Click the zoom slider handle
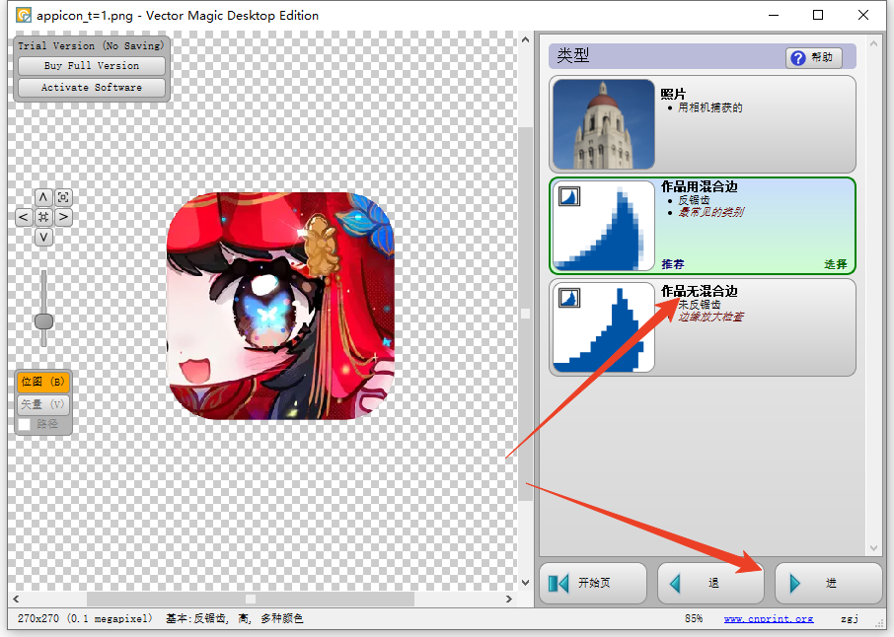The image size is (894, 637). click(x=43, y=321)
